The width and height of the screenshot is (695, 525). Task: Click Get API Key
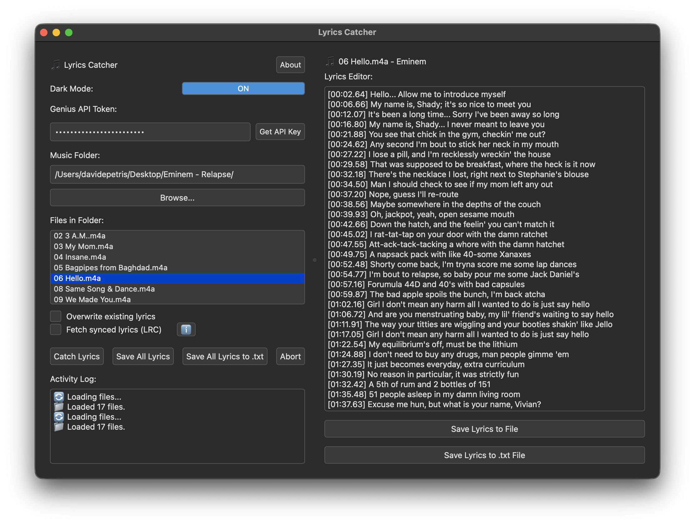(280, 132)
